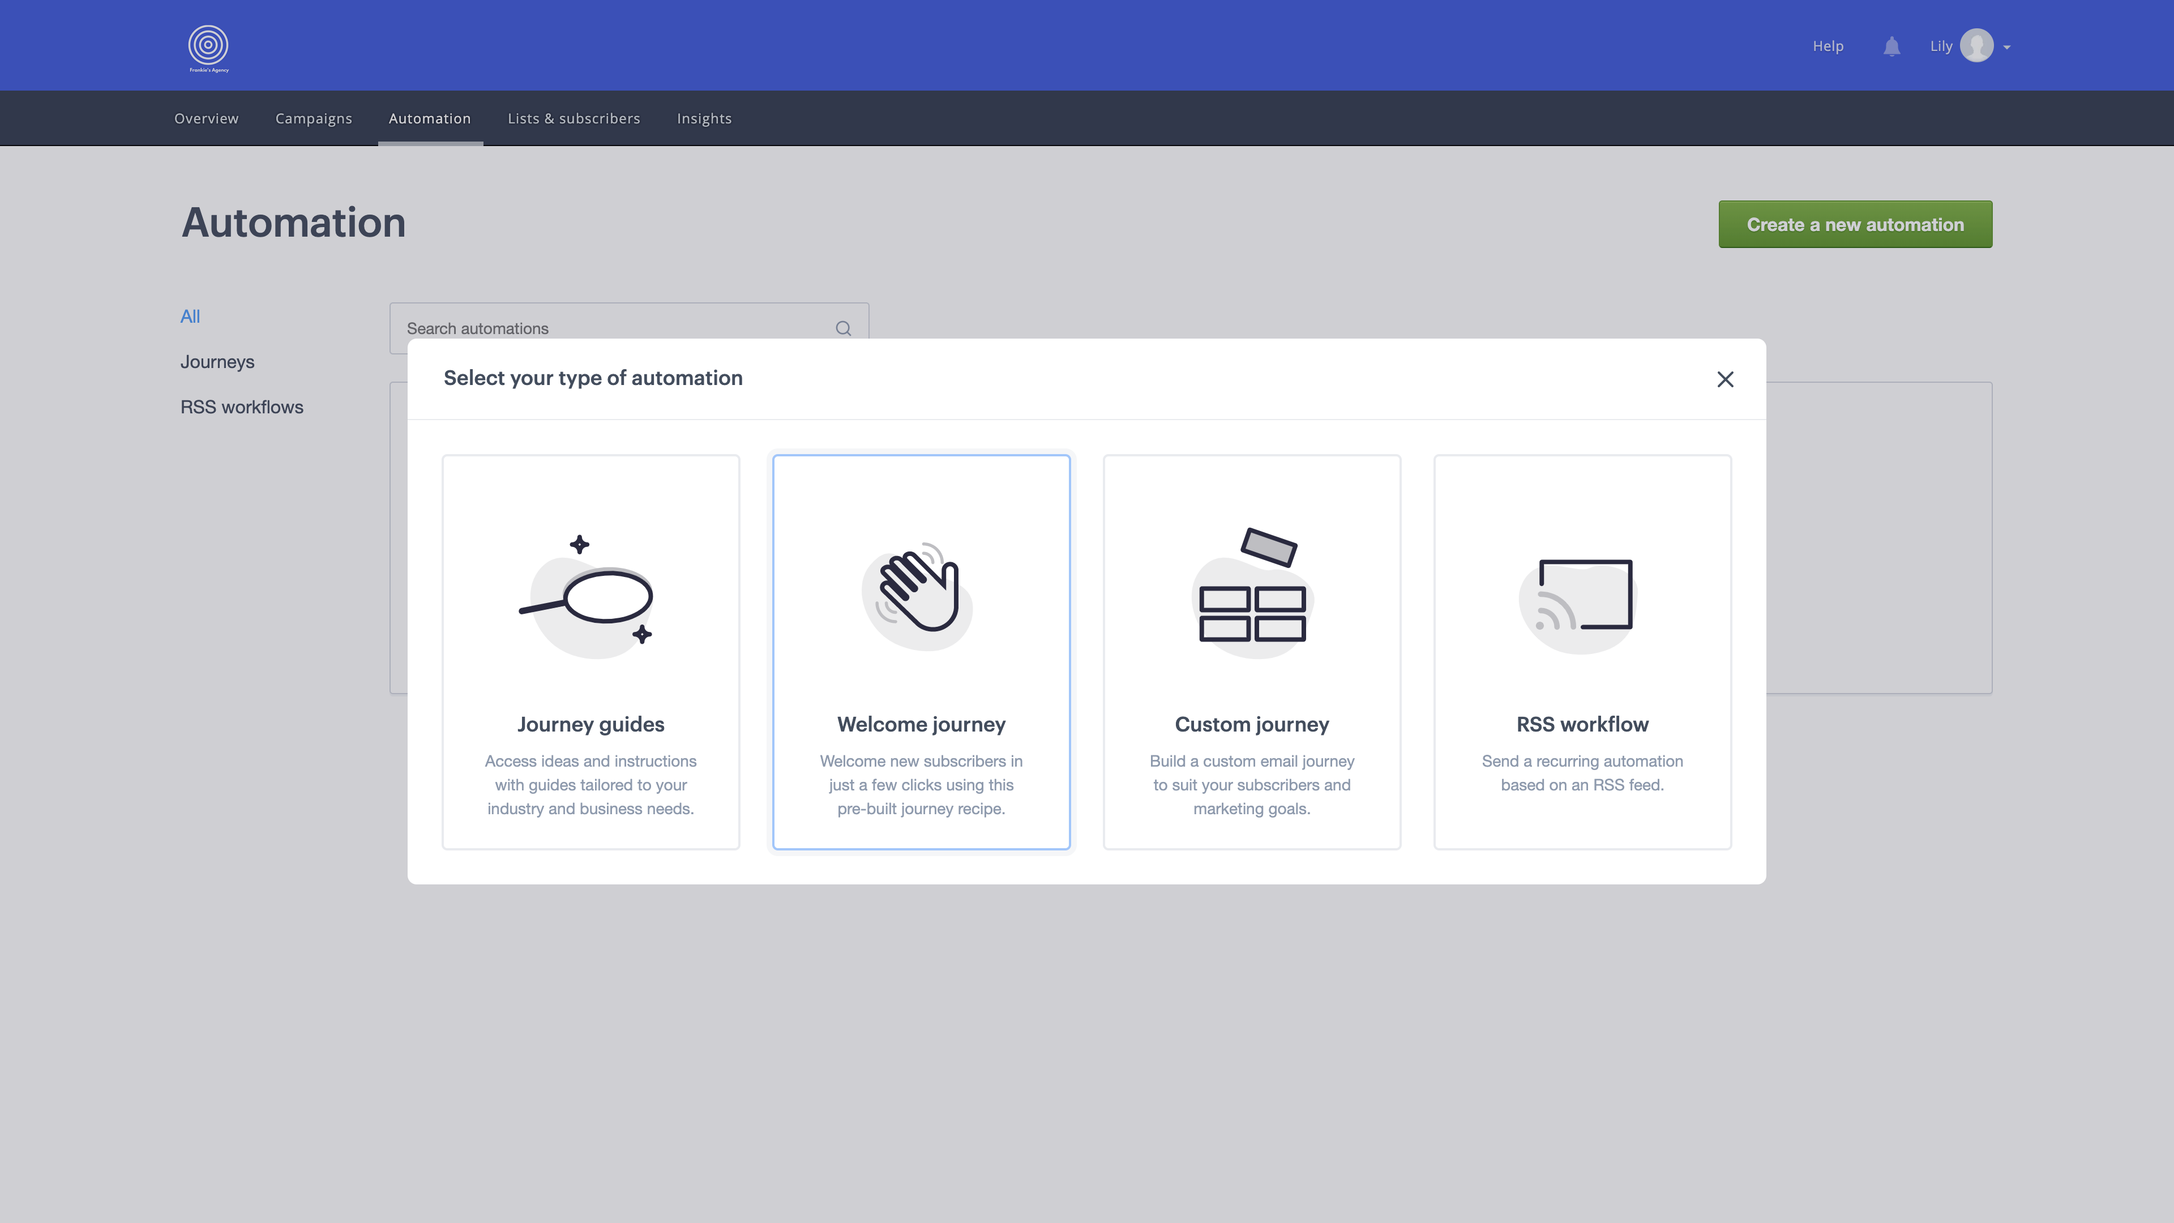2174x1223 pixels.
Task: Click the search magnifier icon
Action: point(843,328)
